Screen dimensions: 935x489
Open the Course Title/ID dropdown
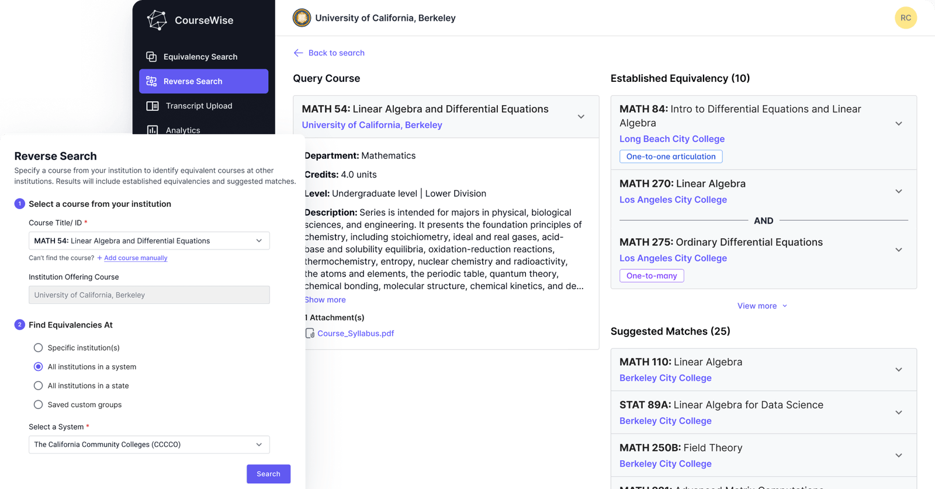(149, 241)
